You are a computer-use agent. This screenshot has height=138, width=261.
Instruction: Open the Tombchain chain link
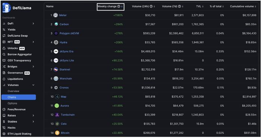[x=67, y=115]
